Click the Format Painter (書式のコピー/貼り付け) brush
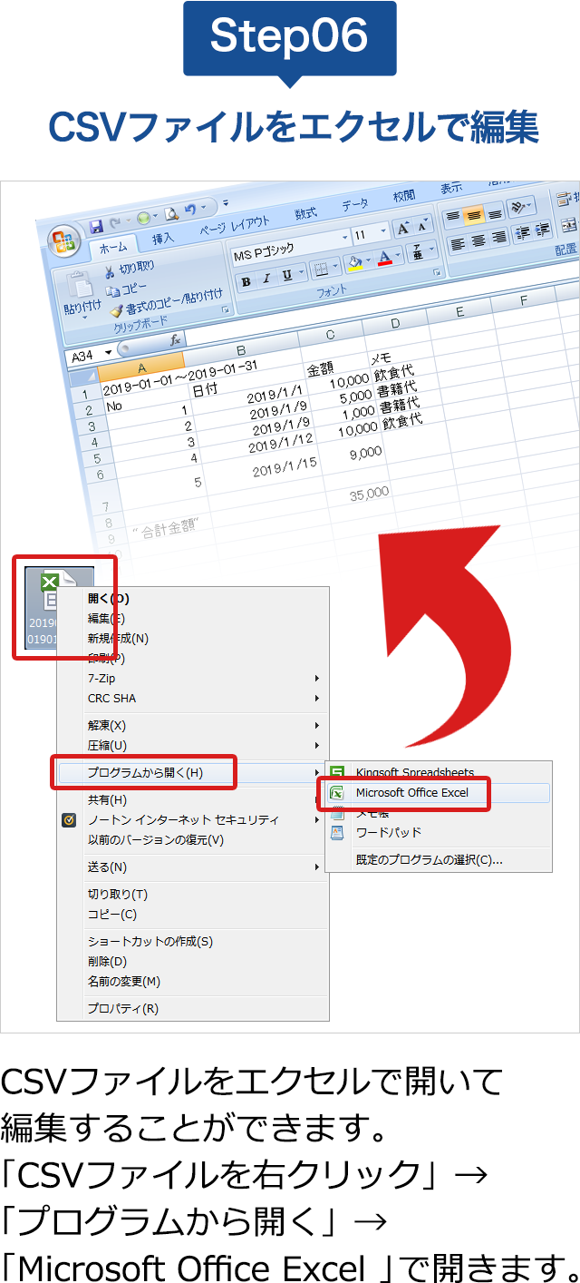Image resolution: width=580 pixels, height=1283 pixels. [117, 310]
